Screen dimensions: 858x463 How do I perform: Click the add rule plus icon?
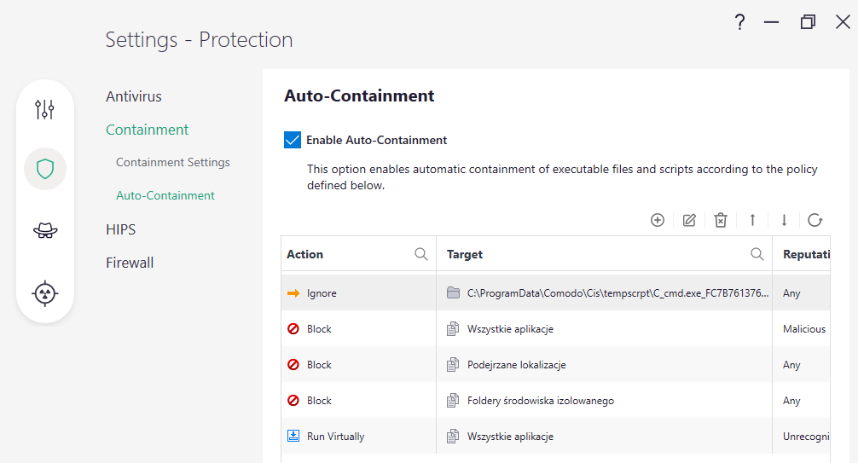[657, 220]
